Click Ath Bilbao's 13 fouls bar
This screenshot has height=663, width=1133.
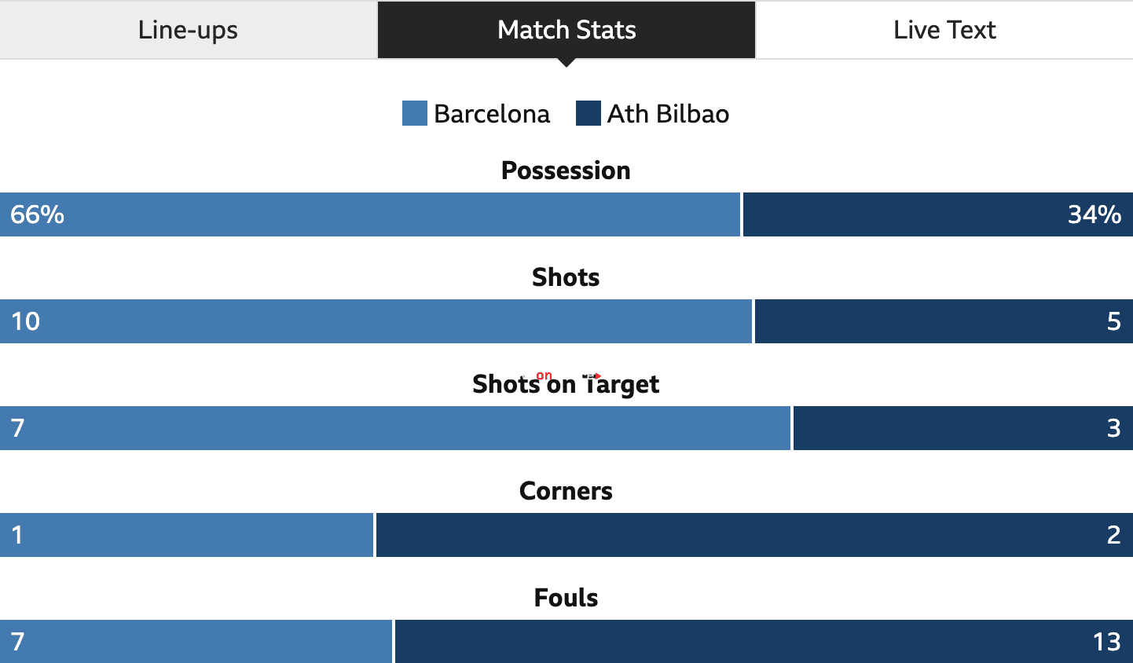click(764, 641)
